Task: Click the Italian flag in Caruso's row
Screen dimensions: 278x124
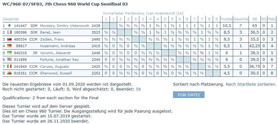Action: click(9, 66)
